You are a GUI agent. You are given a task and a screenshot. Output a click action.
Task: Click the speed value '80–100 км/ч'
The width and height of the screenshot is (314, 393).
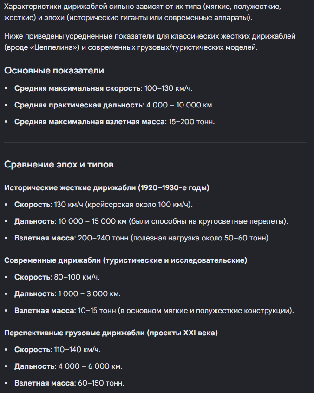76,277
